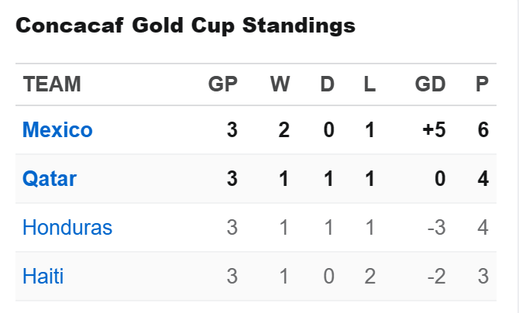
Task: Select Mexico's 6 points value
Action: click(483, 130)
